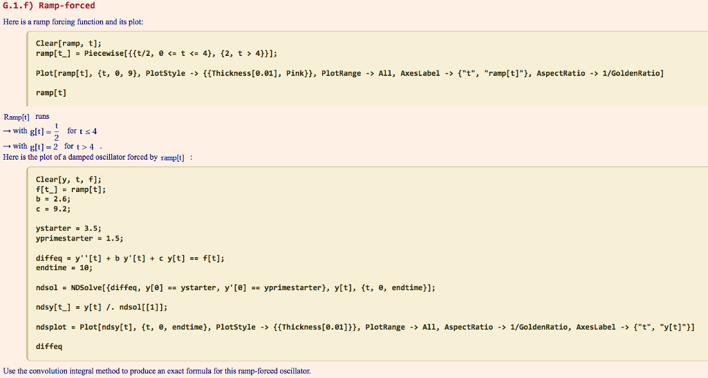Viewport: 708px width, 378px height.
Task: Click the 'b = 2.6;' code line
Action: pos(53,199)
